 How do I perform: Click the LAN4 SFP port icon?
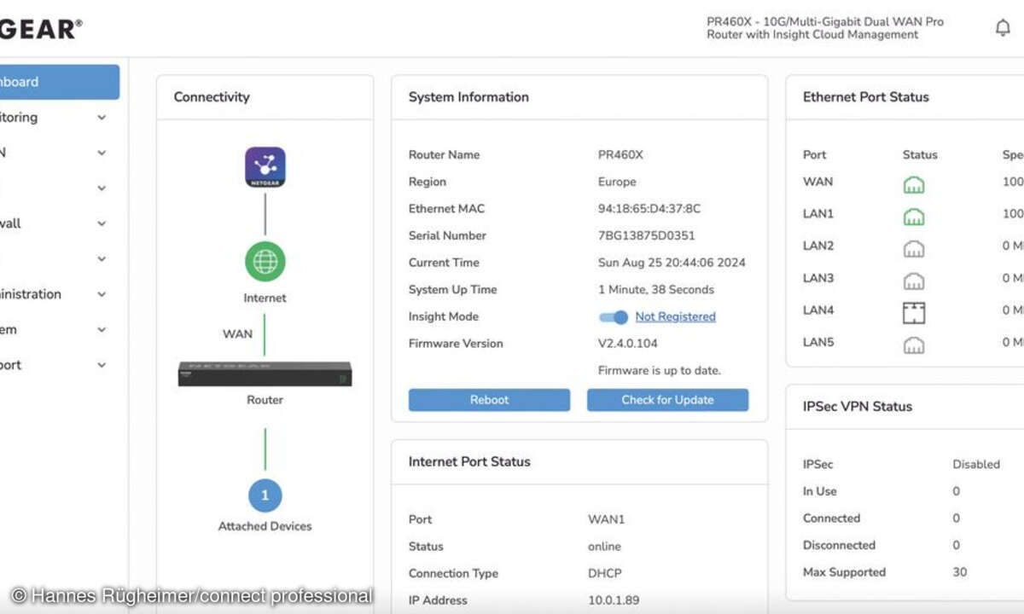tap(914, 313)
